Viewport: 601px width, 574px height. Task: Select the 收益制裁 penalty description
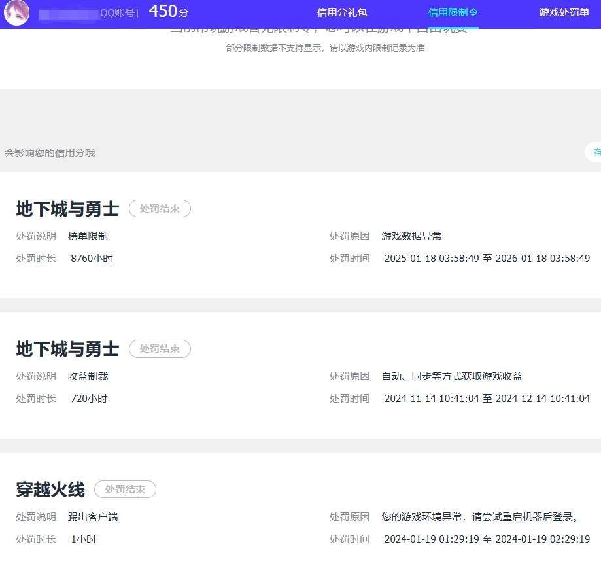[88, 376]
